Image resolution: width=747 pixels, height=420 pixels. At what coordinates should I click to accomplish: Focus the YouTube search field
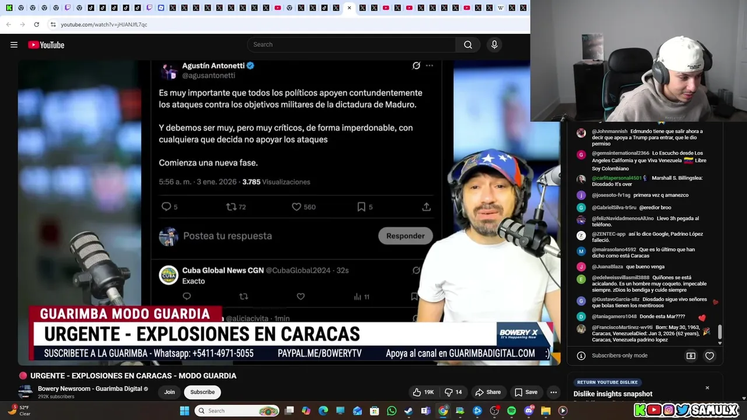click(352, 45)
